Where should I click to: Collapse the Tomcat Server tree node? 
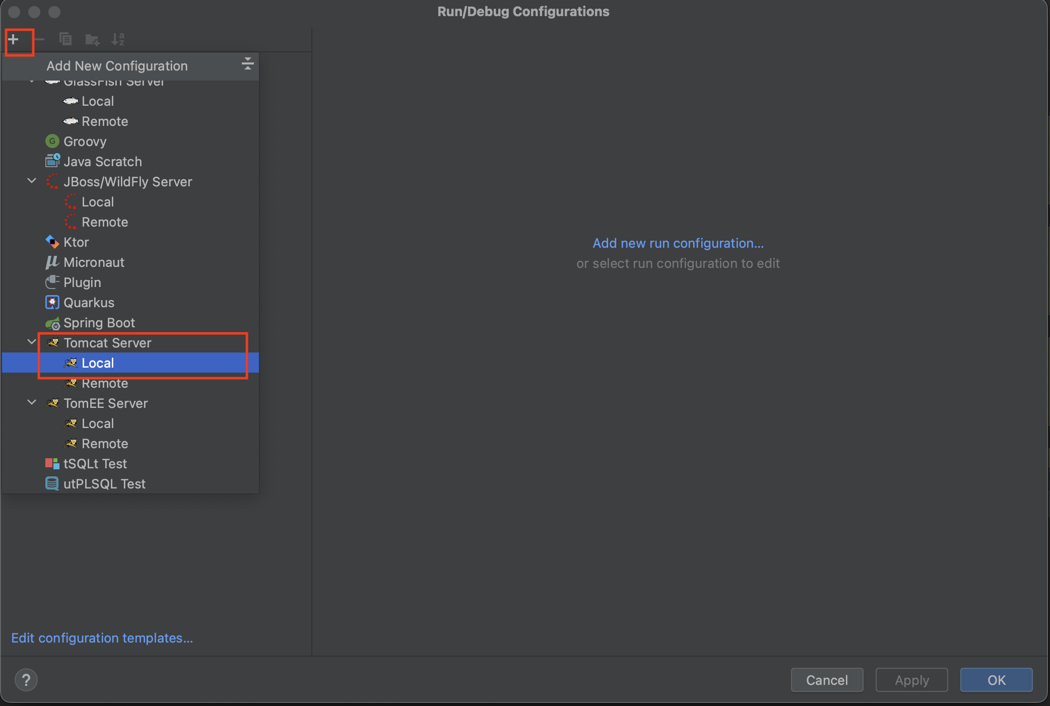point(32,342)
